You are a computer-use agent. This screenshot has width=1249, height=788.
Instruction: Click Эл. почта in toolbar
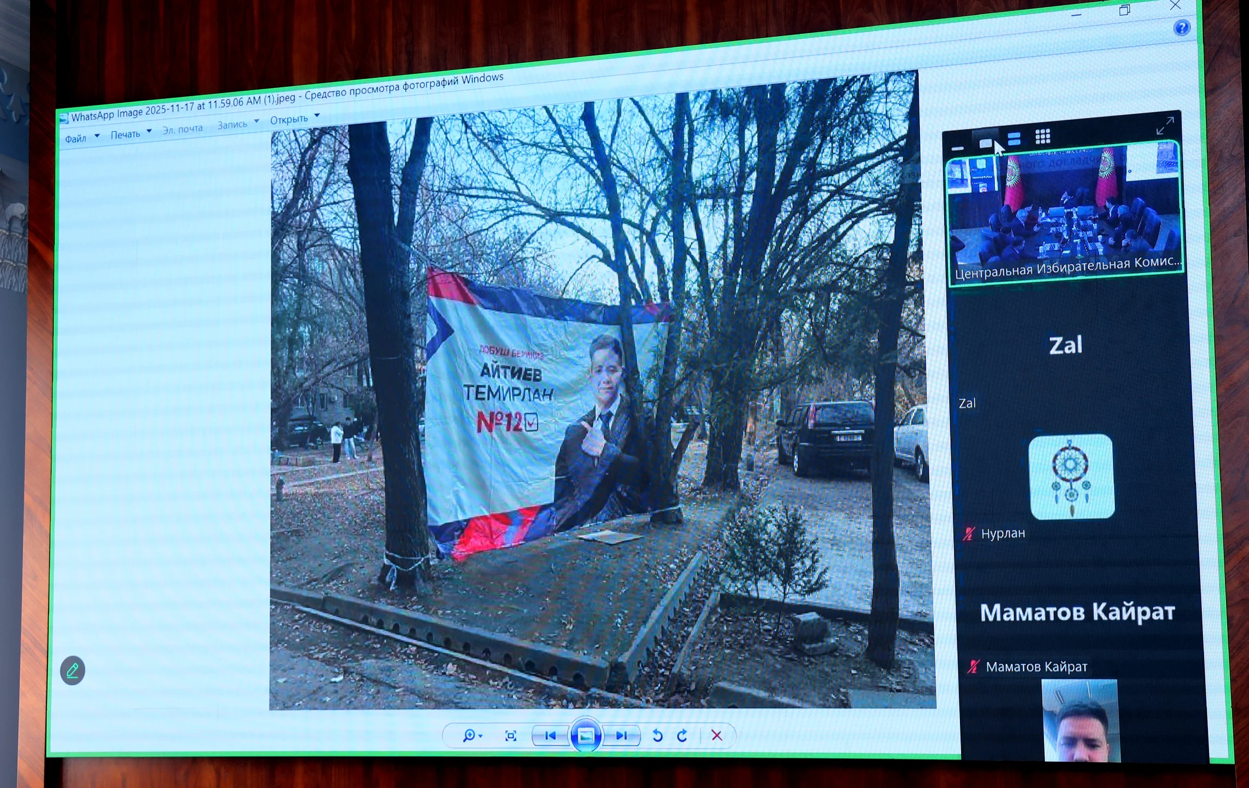[182, 129]
